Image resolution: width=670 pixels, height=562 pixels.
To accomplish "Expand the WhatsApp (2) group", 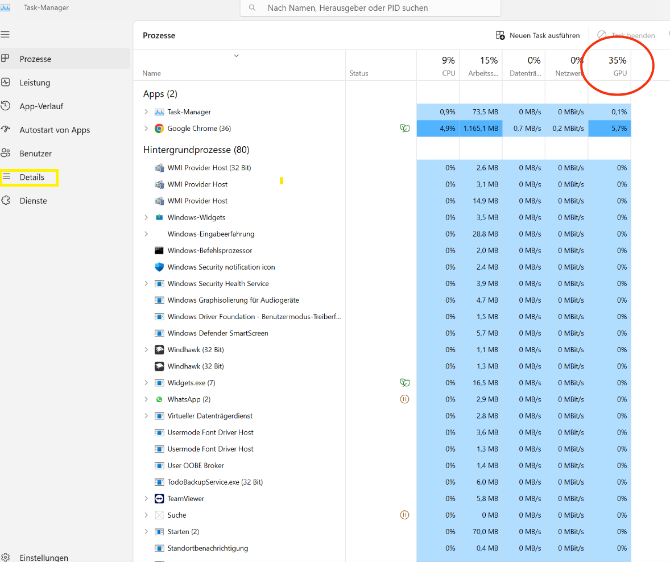I will [146, 399].
